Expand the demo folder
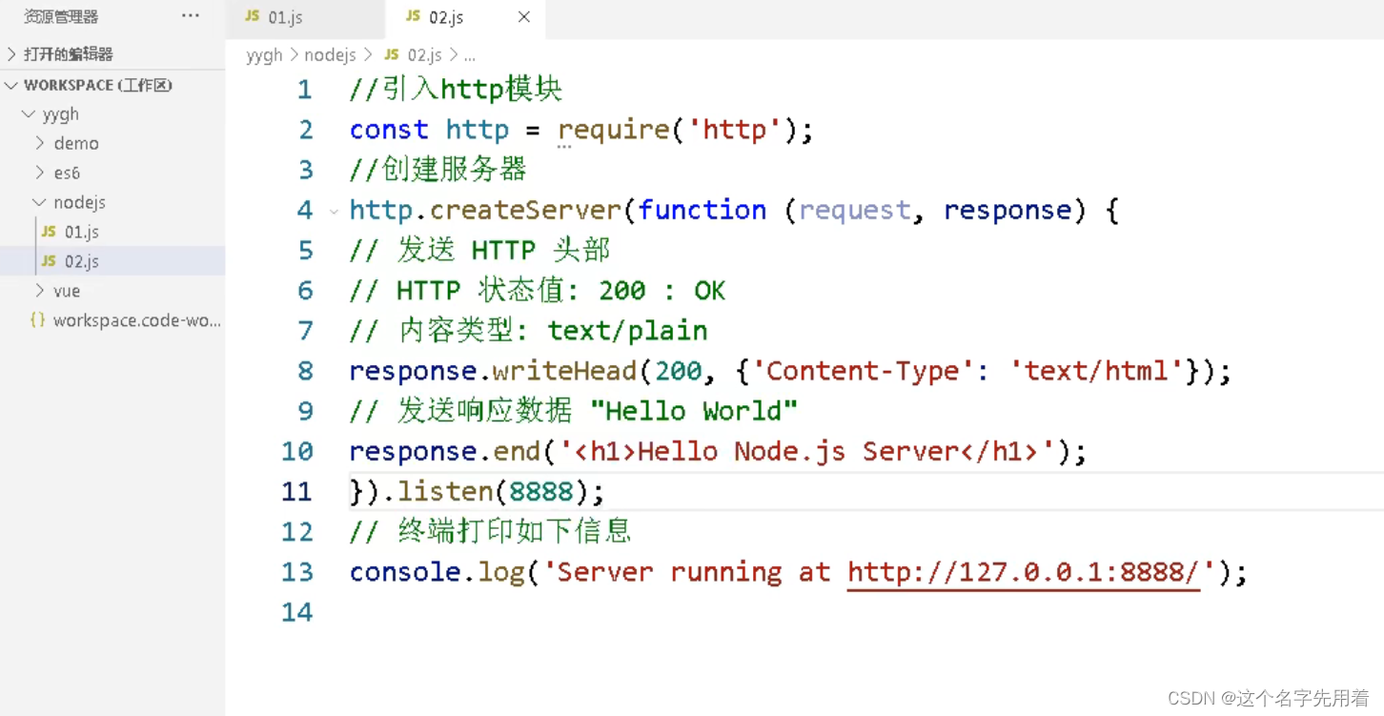The width and height of the screenshot is (1384, 716). coord(112,143)
